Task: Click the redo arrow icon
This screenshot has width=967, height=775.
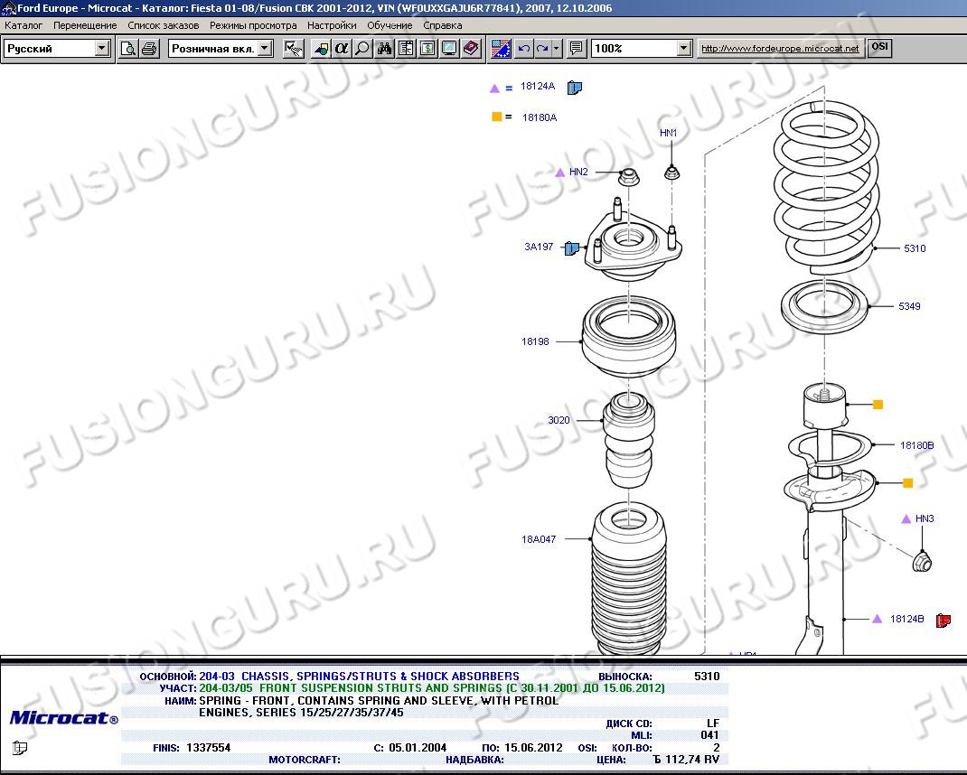Action: click(x=542, y=48)
